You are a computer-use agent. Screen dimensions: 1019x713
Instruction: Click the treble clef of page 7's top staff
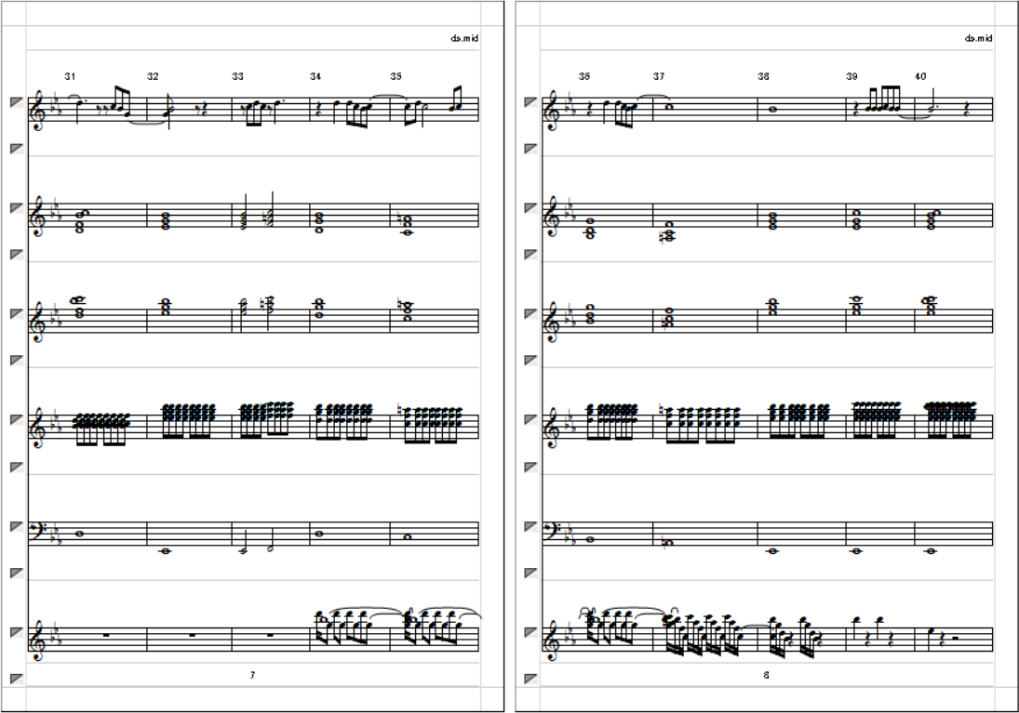pos(37,110)
